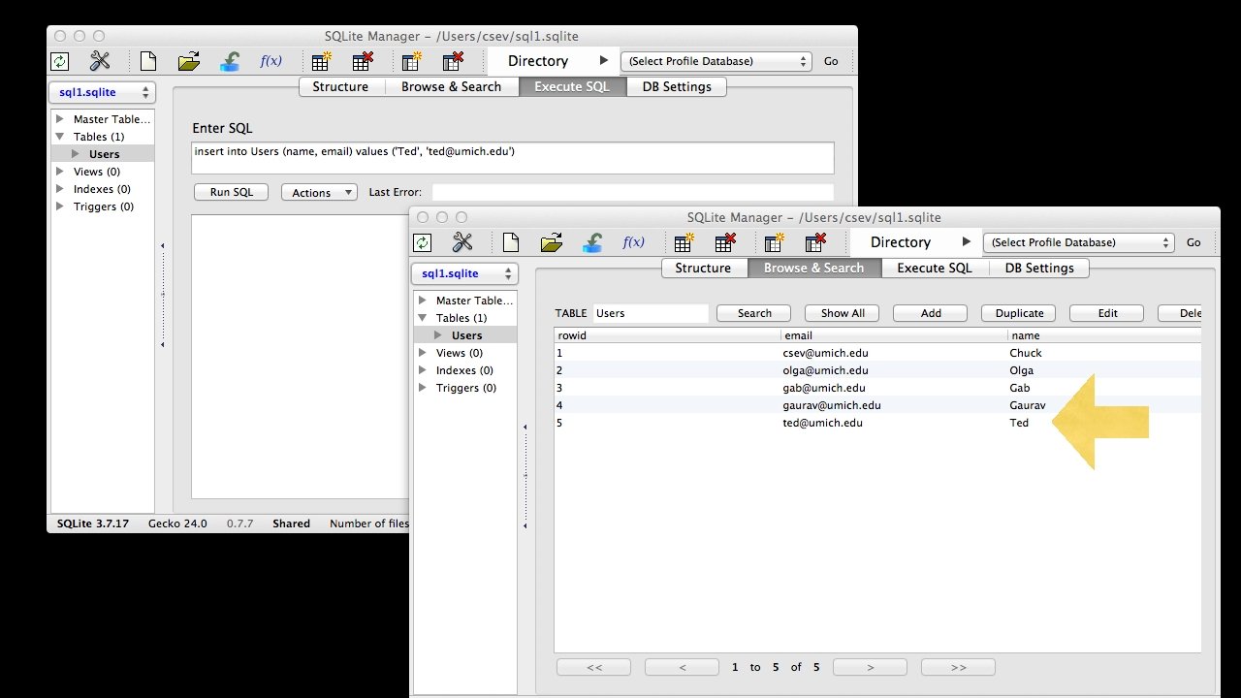The height and width of the screenshot is (698, 1241).
Task: Click the Run SQL button
Action: click(x=231, y=192)
